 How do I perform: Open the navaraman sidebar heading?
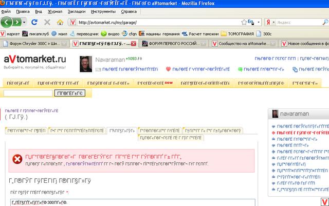point(295,114)
